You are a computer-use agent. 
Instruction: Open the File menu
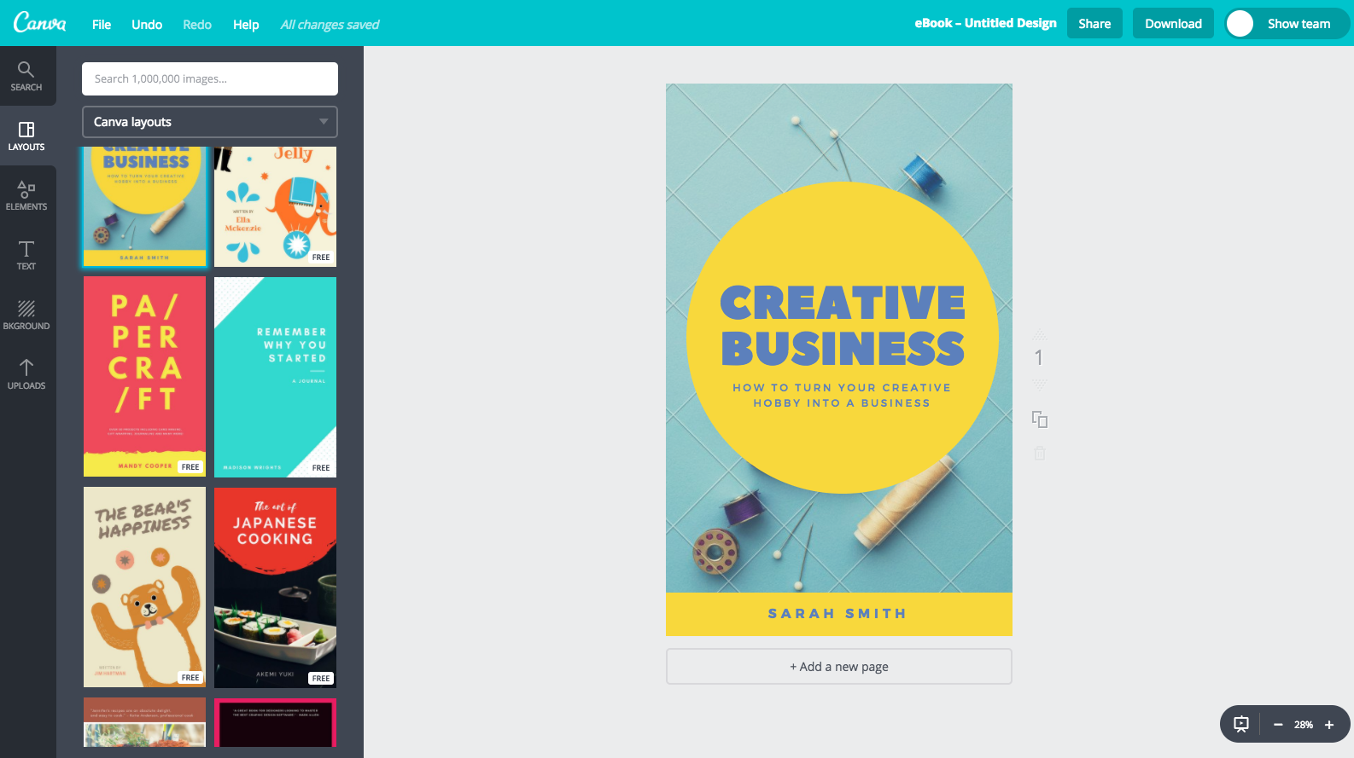[x=102, y=25]
